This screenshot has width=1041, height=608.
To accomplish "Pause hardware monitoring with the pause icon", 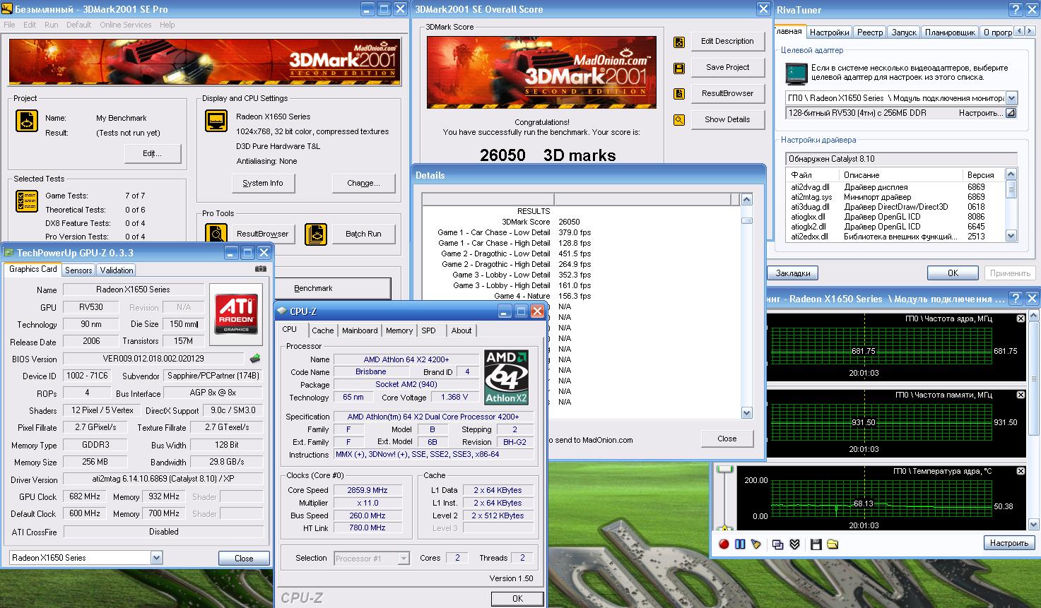I will click(740, 544).
